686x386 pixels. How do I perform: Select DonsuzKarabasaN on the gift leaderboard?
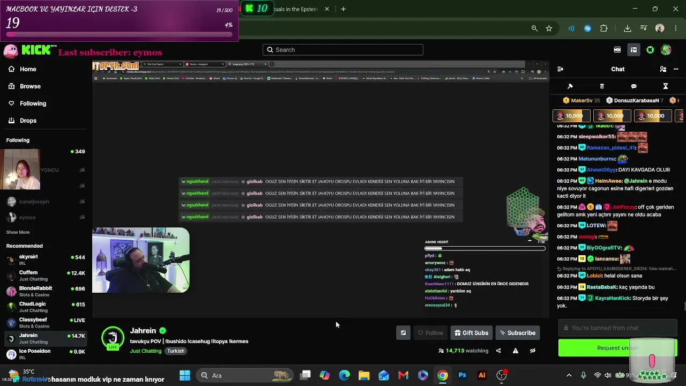pos(635,100)
